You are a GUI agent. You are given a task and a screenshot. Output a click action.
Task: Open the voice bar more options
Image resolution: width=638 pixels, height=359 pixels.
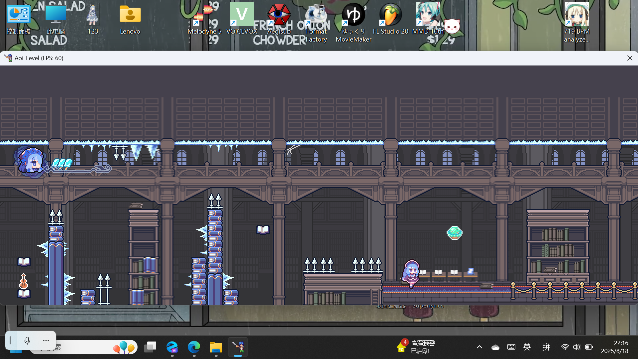46,340
